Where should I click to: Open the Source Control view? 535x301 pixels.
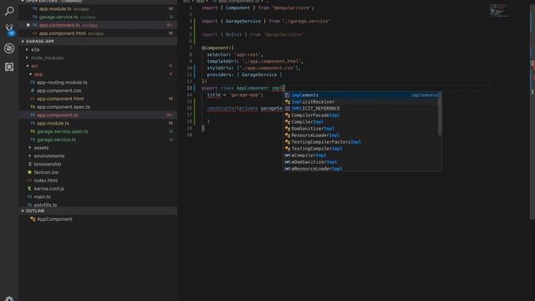9,29
